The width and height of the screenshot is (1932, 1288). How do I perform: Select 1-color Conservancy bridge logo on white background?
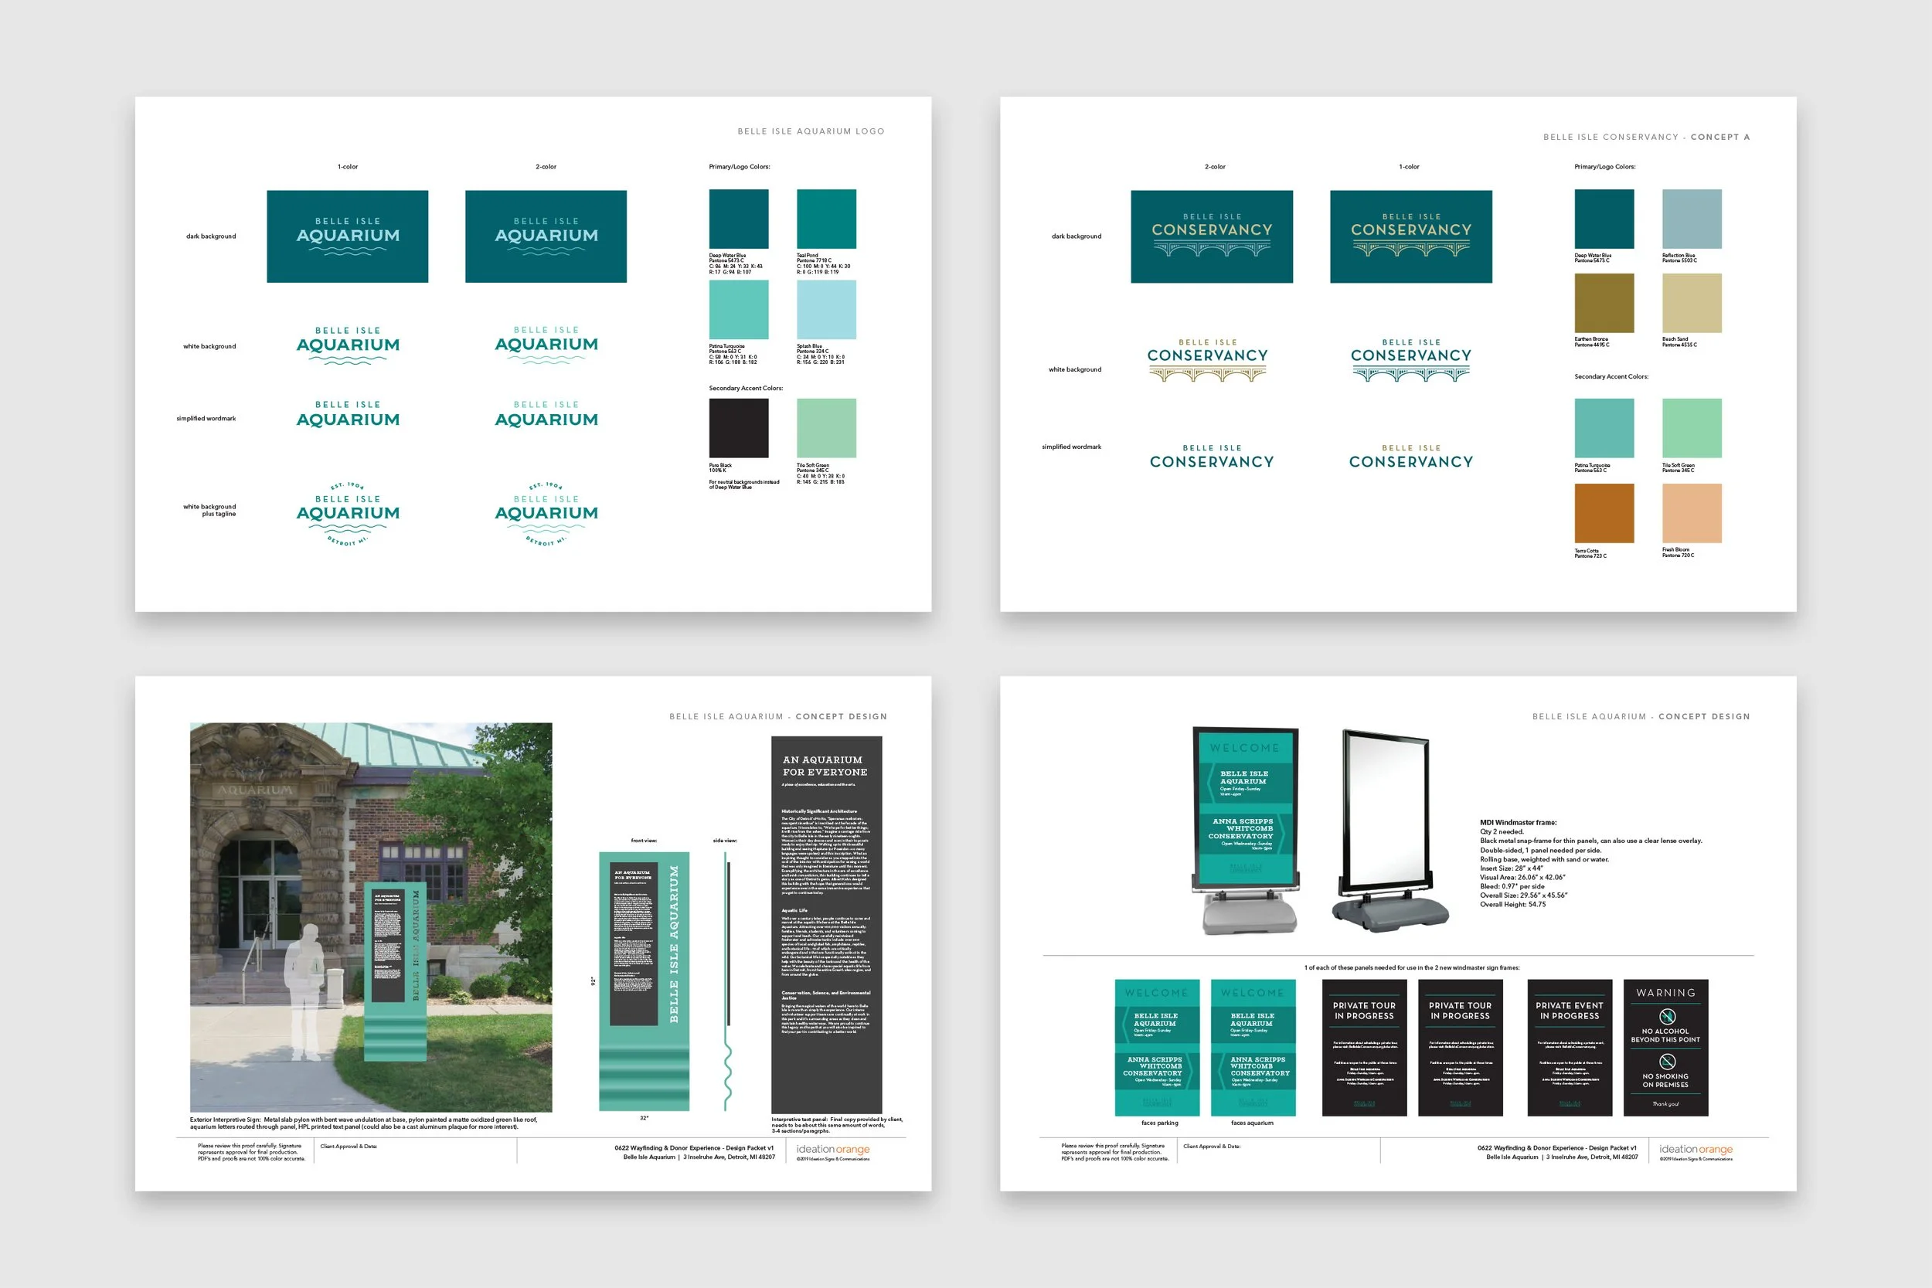coord(1411,361)
